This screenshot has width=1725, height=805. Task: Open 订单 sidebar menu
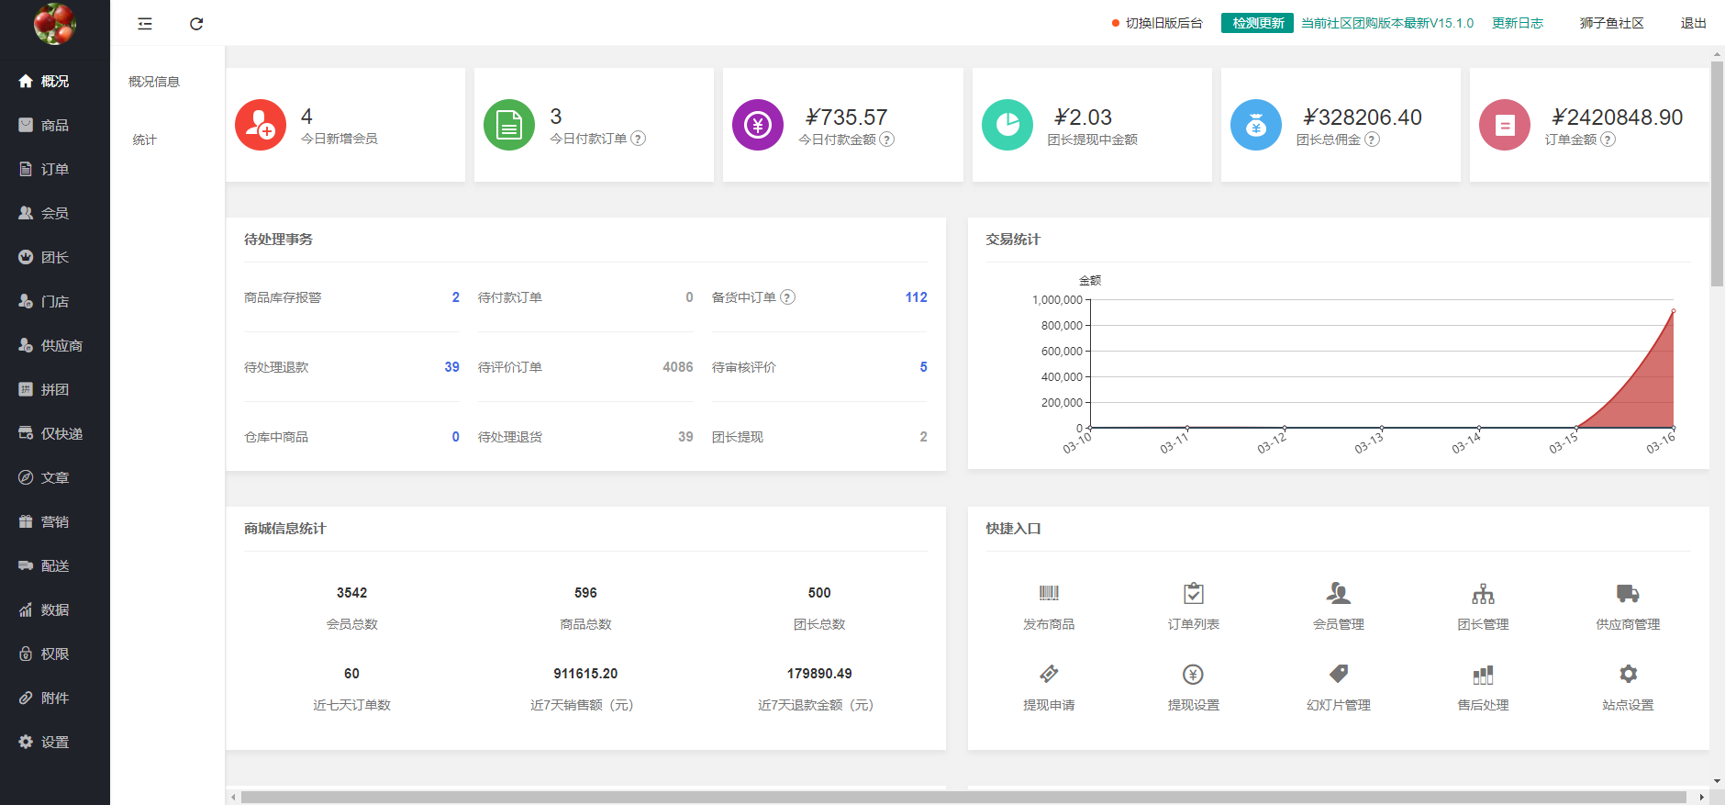[55, 169]
